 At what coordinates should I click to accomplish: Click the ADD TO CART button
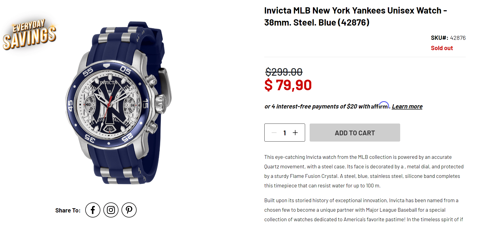coord(354,133)
